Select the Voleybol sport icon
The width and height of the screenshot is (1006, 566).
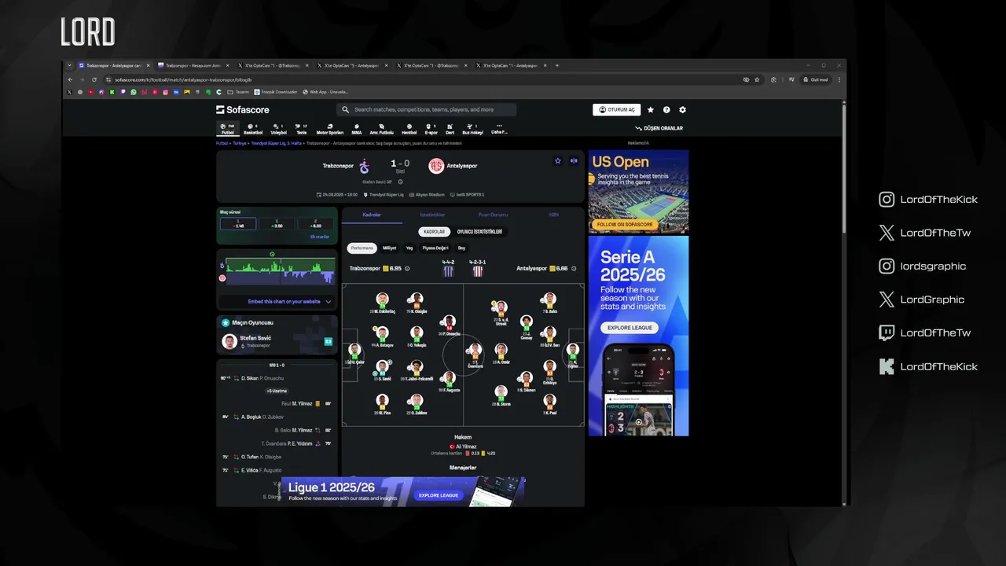point(279,129)
